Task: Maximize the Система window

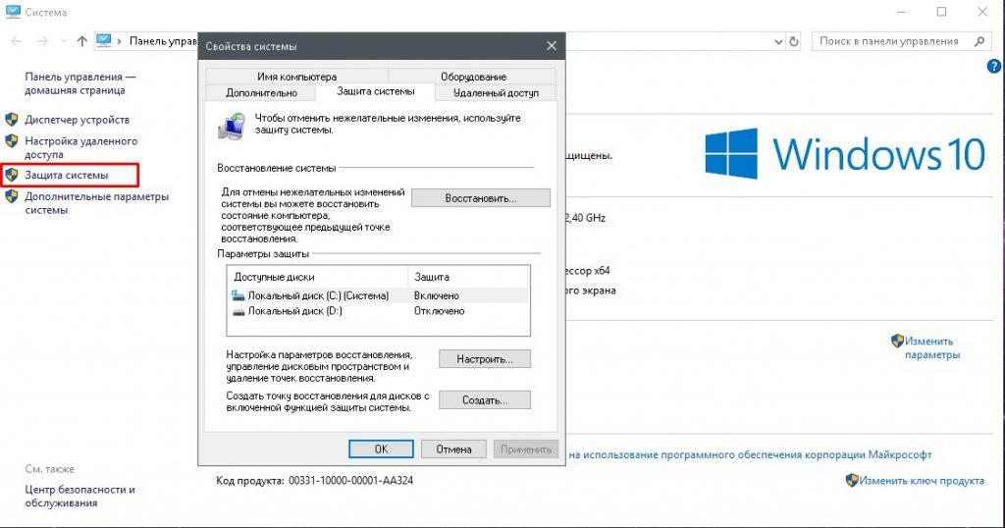Action: tap(941, 12)
